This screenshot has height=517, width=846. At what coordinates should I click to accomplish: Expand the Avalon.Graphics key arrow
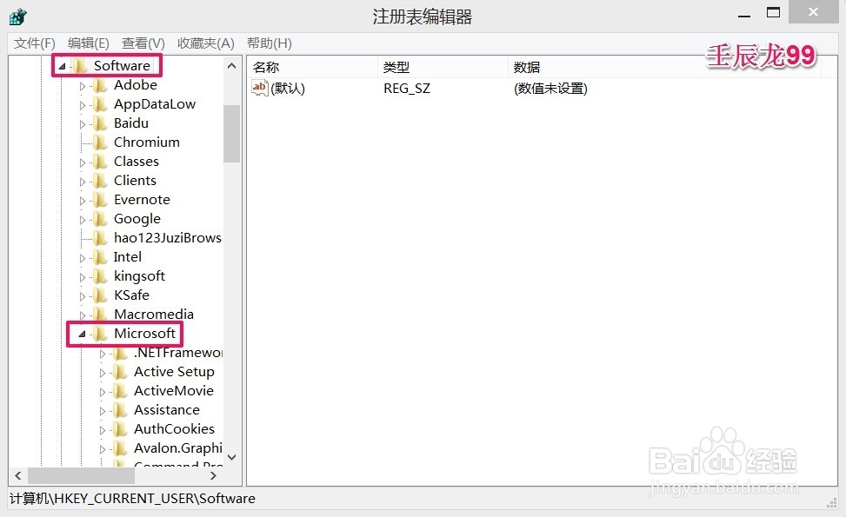pyautogui.click(x=102, y=449)
